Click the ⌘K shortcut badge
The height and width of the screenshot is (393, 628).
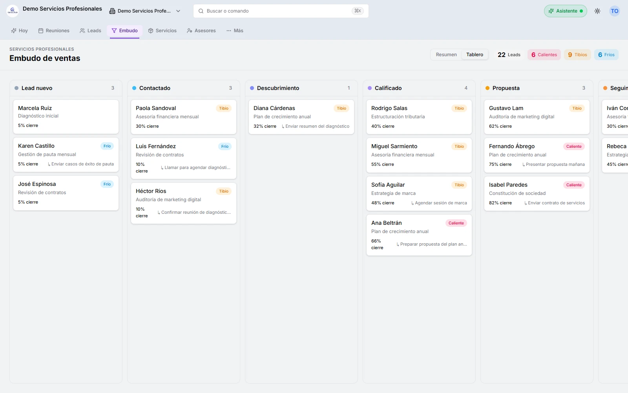point(358,11)
